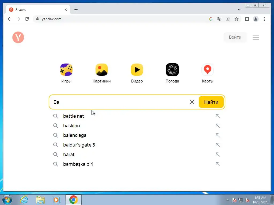The image size is (274, 205).
Task: Open the Карты maps shortcut icon
Action: (x=208, y=70)
